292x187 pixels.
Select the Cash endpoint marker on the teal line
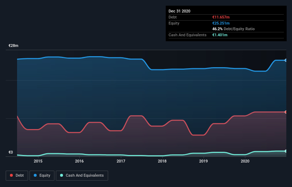(286, 151)
